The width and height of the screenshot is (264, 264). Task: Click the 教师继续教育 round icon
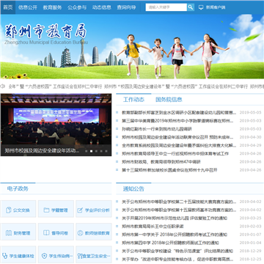80,232
